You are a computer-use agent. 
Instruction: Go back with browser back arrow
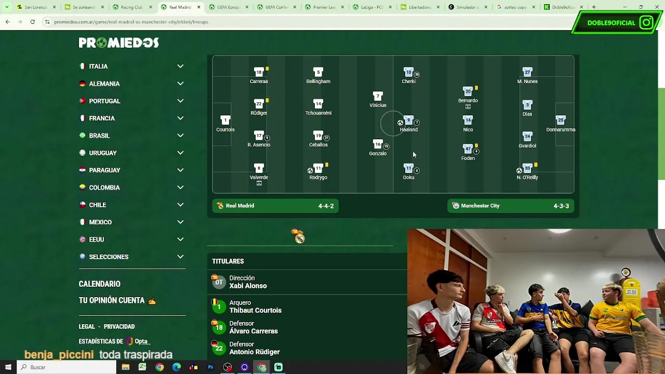tap(7, 22)
